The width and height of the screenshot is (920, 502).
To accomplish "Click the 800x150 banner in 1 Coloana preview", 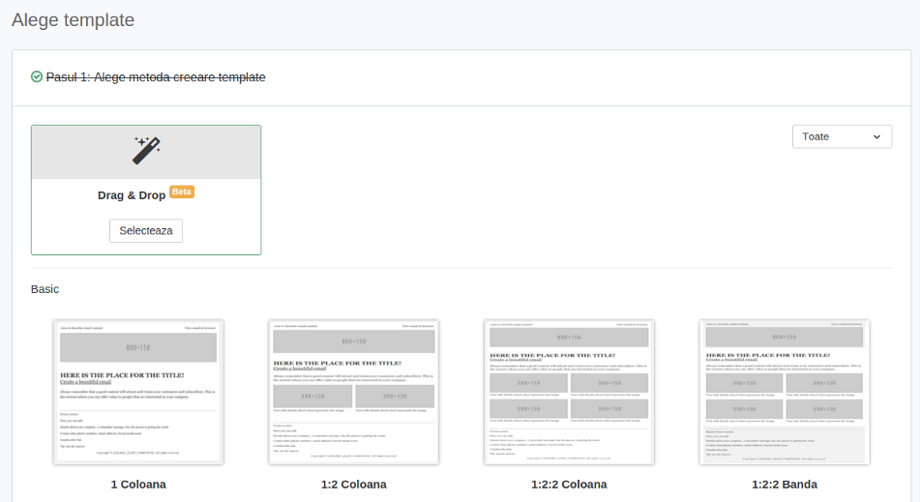I will click(x=138, y=346).
